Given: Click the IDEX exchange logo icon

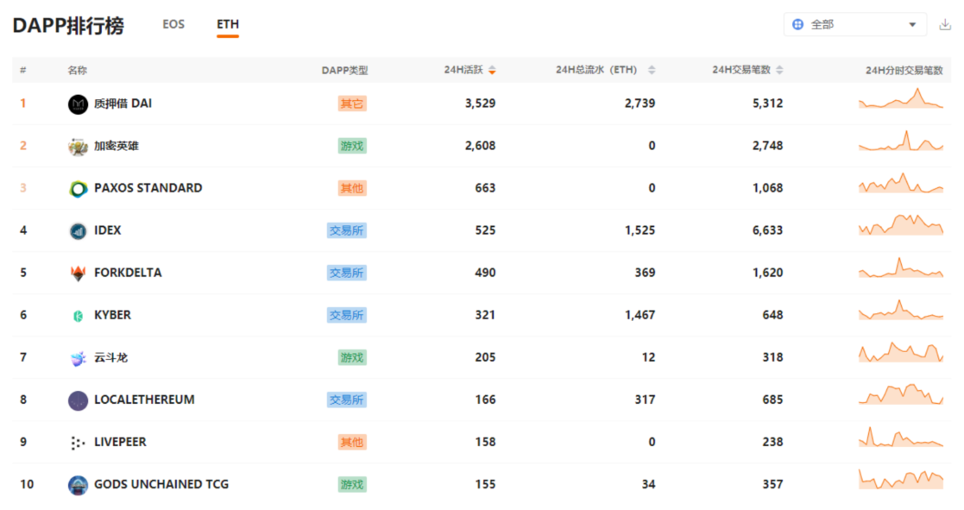Looking at the screenshot, I should click(x=78, y=231).
